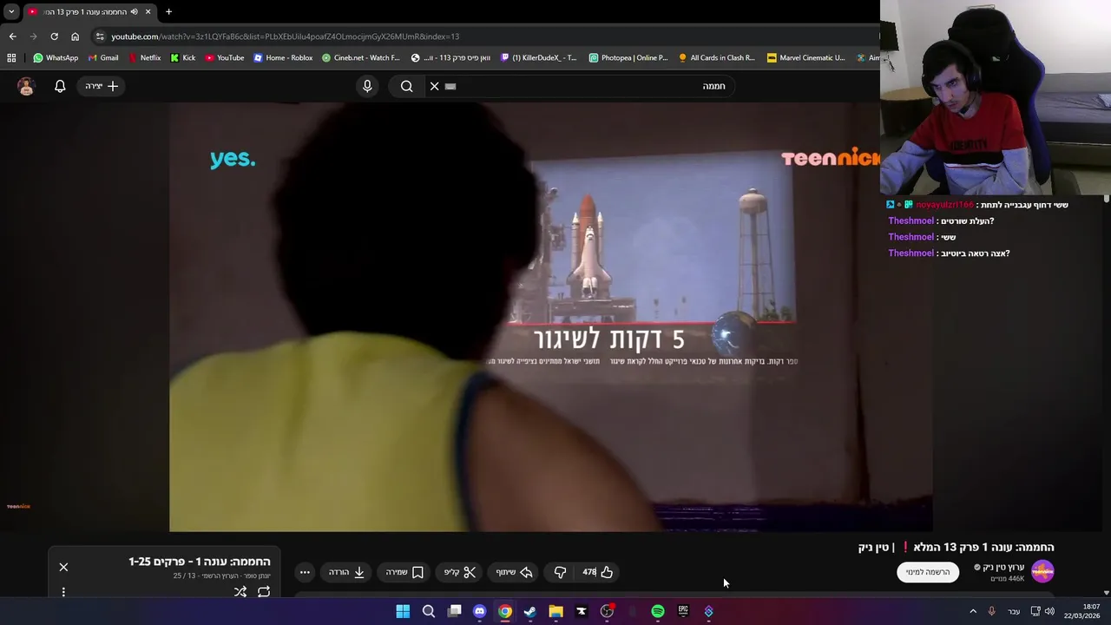Viewport: 1111px width, 625px height.
Task: Dislike the video with thumbs down
Action: [560, 572]
